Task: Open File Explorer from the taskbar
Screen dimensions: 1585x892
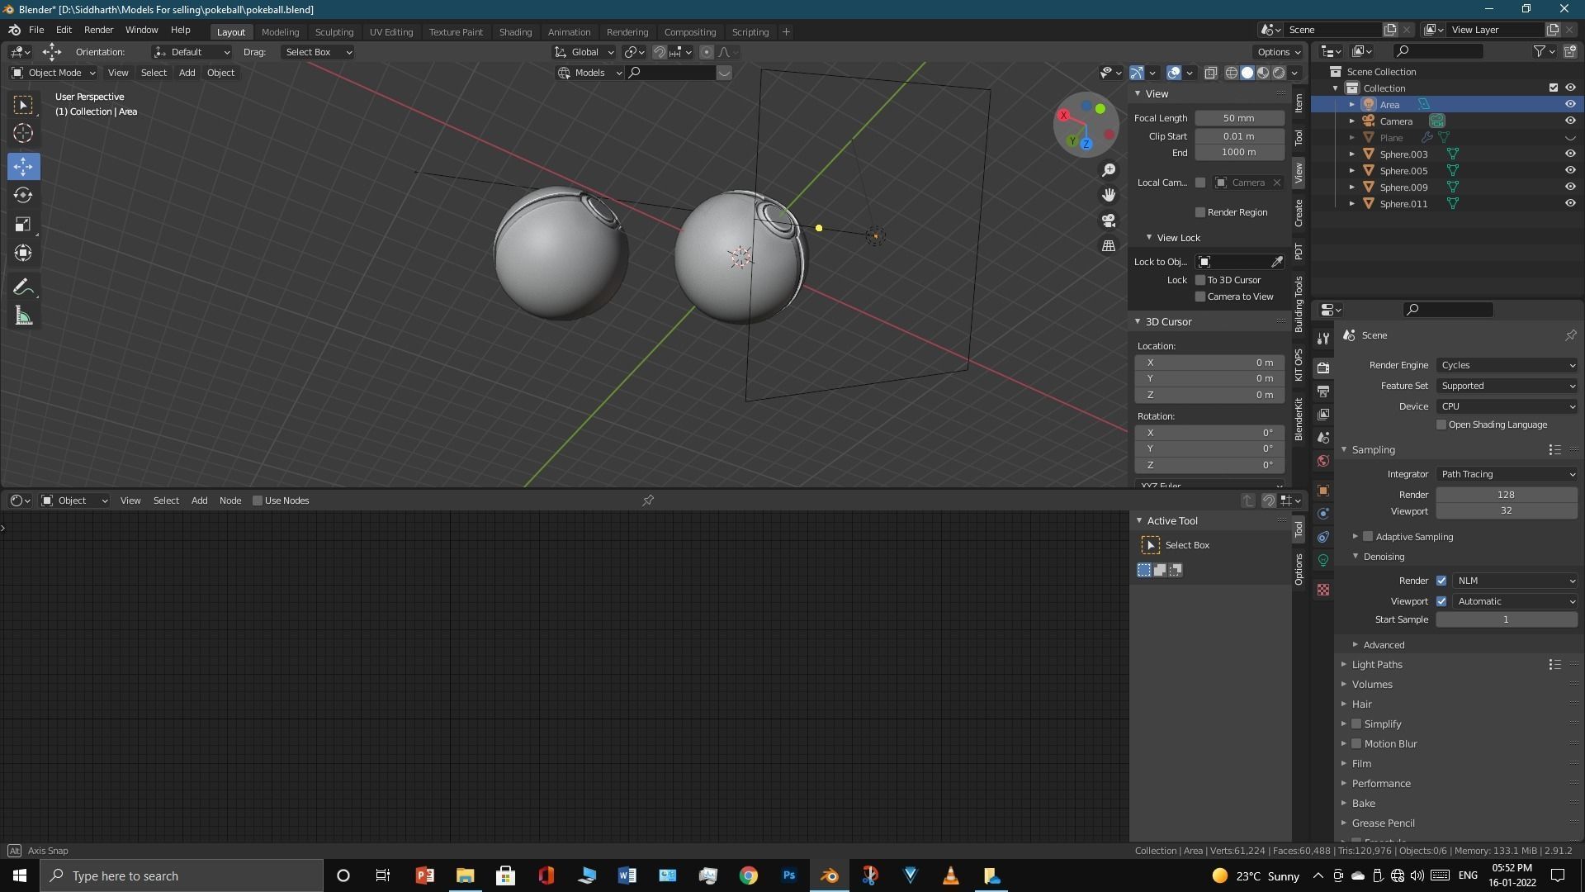Action: [465, 875]
